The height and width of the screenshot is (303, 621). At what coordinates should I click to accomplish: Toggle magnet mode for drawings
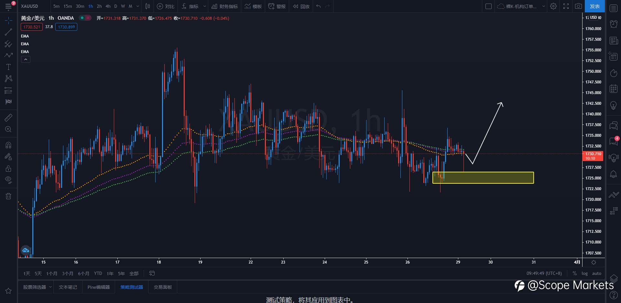tap(8, 145)
